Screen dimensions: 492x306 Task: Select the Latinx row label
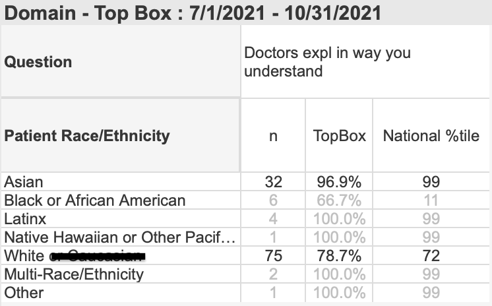click(x=25, y=219)
